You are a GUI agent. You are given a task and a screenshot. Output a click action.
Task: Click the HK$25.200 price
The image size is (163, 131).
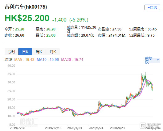tap(27, 18)
